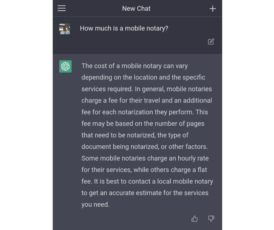Viewport: 274px width, 230px height.
Task: Click the "New Chat" header title
Action: point(136,8)
